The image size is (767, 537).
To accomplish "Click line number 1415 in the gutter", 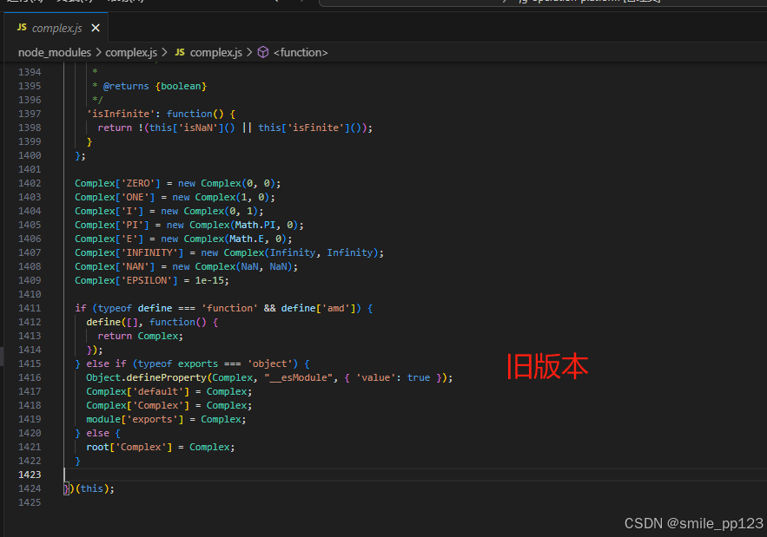I will click(x=30, y=364).
